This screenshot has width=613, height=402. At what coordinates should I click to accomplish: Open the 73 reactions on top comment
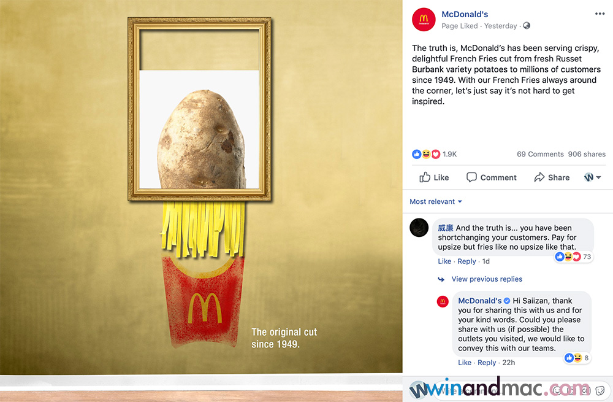(x=573, y=257)
